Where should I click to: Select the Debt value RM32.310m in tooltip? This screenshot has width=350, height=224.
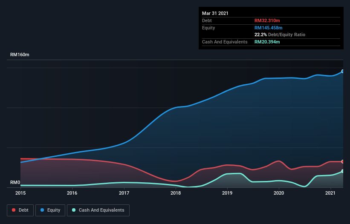[x=267, y=20]
